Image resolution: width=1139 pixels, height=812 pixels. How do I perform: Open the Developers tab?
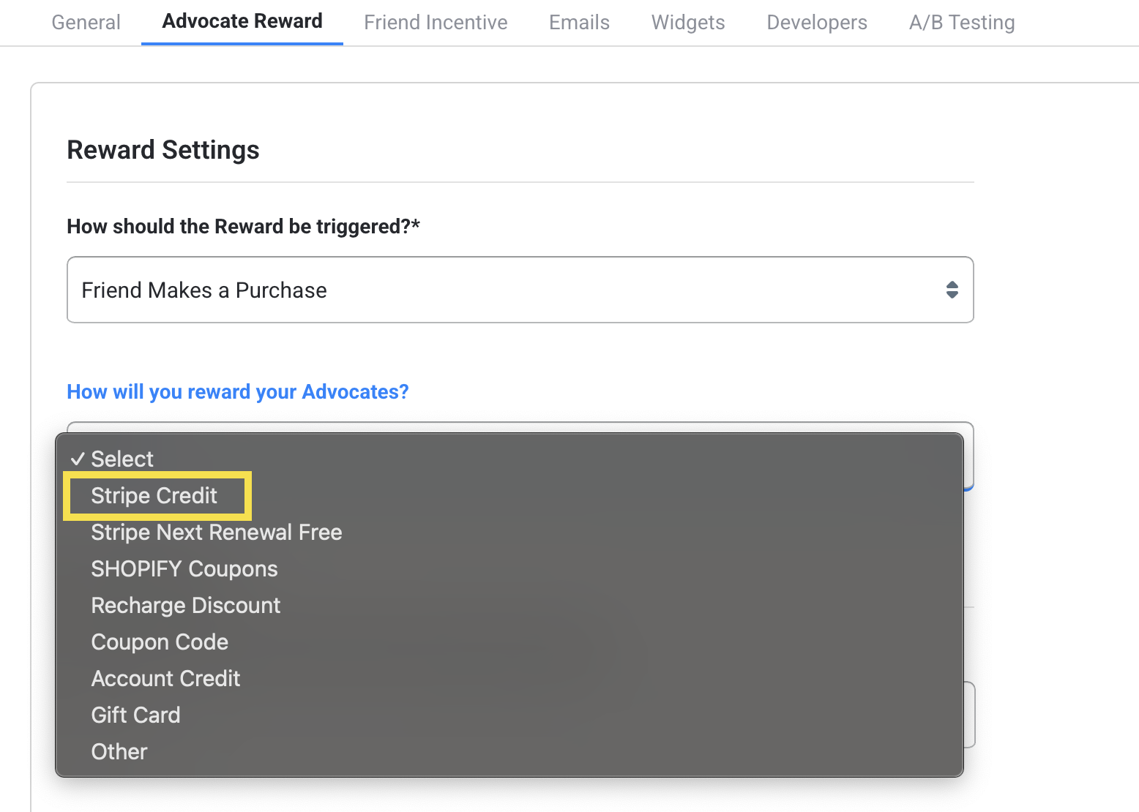[x=817, y=23]
